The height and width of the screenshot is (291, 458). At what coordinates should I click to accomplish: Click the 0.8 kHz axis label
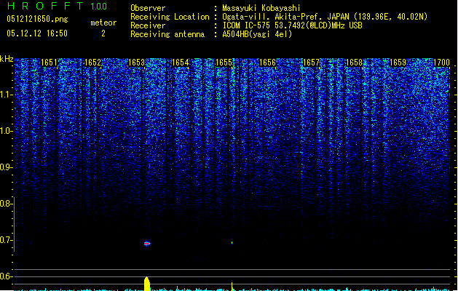pos(6,204)
